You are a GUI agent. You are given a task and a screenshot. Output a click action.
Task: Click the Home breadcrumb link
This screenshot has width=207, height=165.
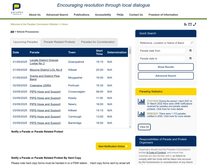(65, 24)
